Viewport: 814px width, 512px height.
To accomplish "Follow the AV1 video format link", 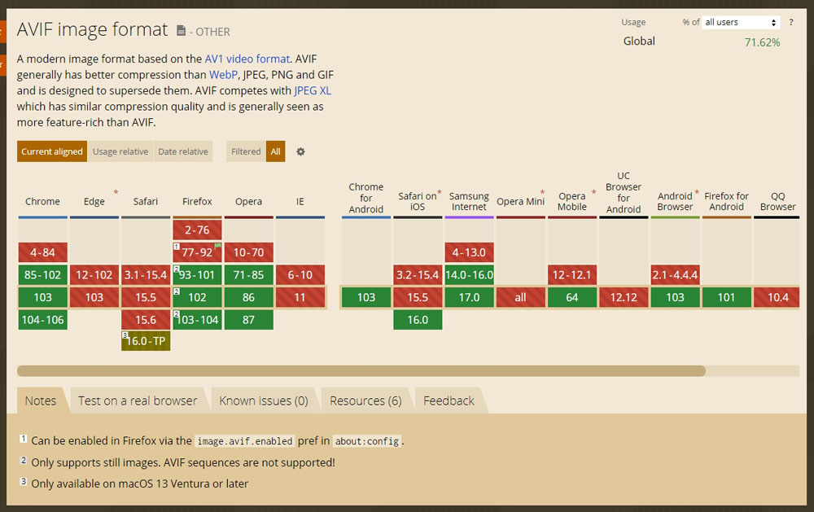I will point(247,59).
